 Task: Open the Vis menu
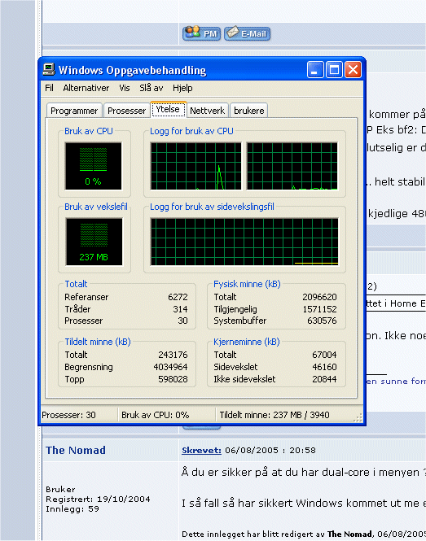click(x=124, y=88)
